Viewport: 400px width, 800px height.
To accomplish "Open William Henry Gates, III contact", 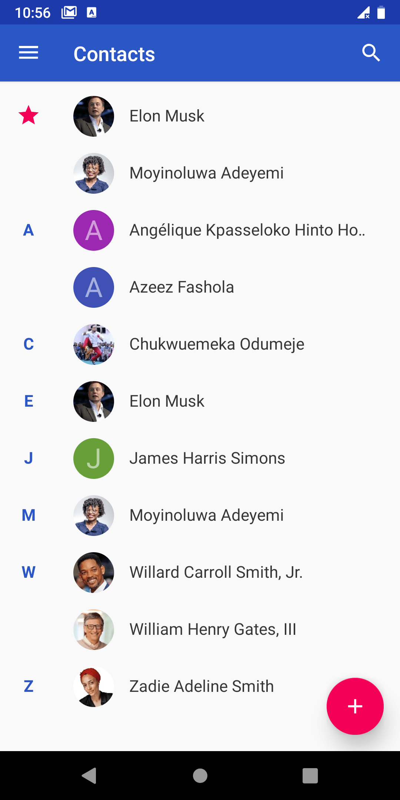I will point(213,630).
